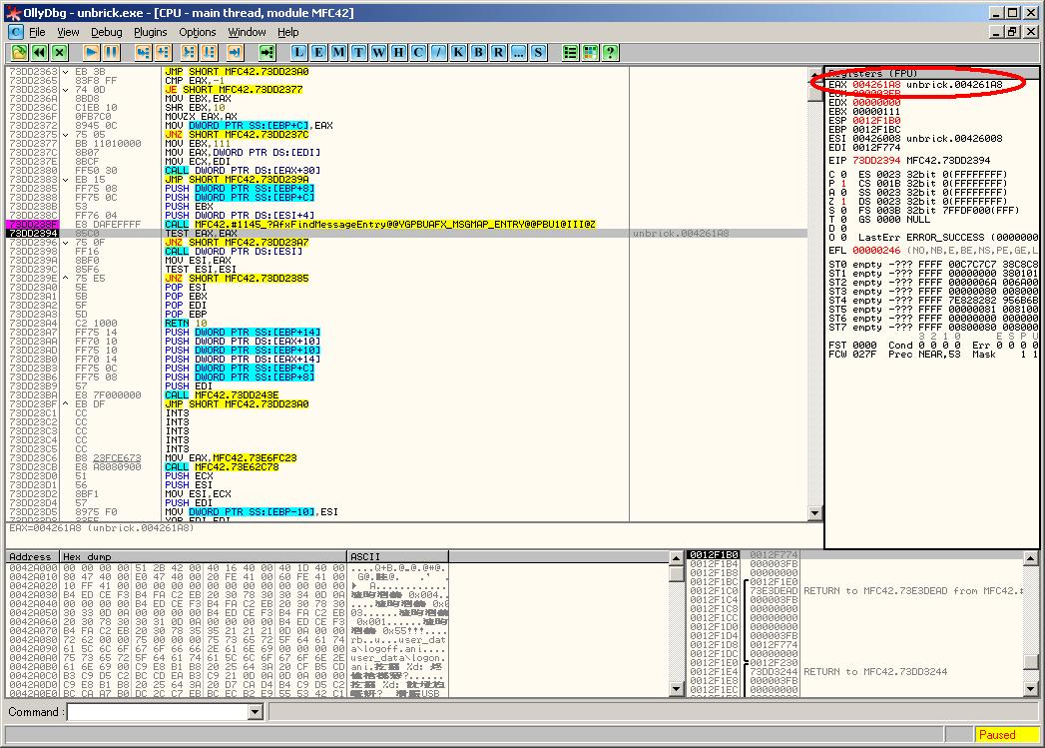This screenshot has height=748, width=1045.
Task: Open the Options menu
Action: click(x=198, y=32)
